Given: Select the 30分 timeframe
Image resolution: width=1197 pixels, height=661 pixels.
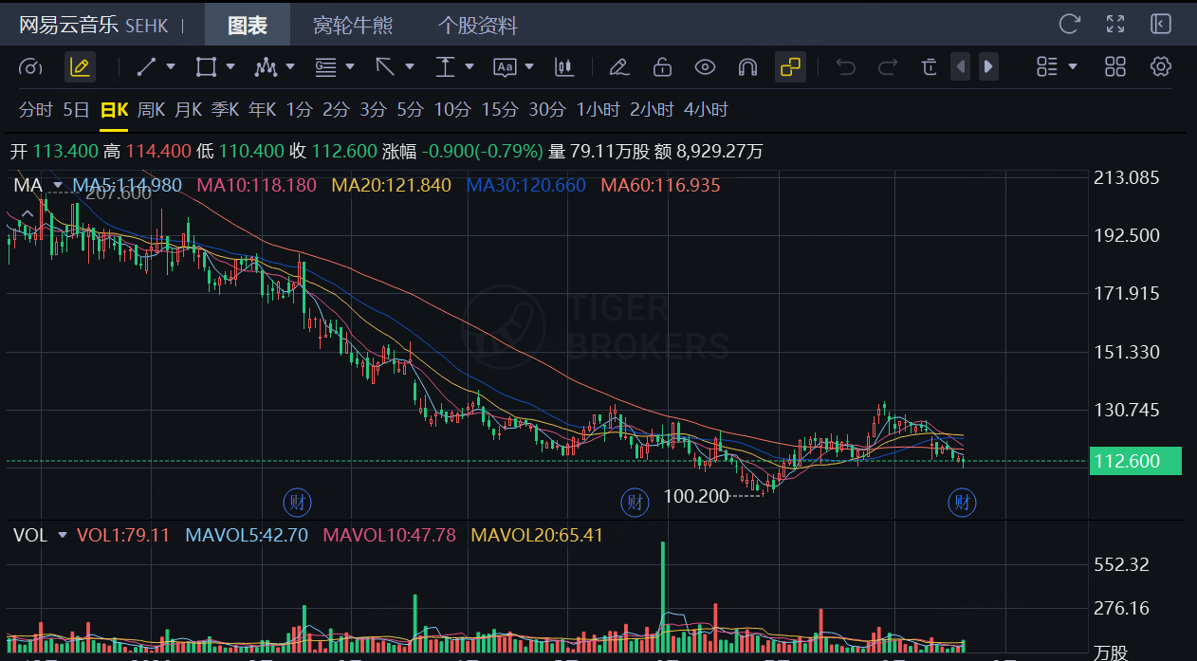Looking at the screenshot, I should 547,110.
